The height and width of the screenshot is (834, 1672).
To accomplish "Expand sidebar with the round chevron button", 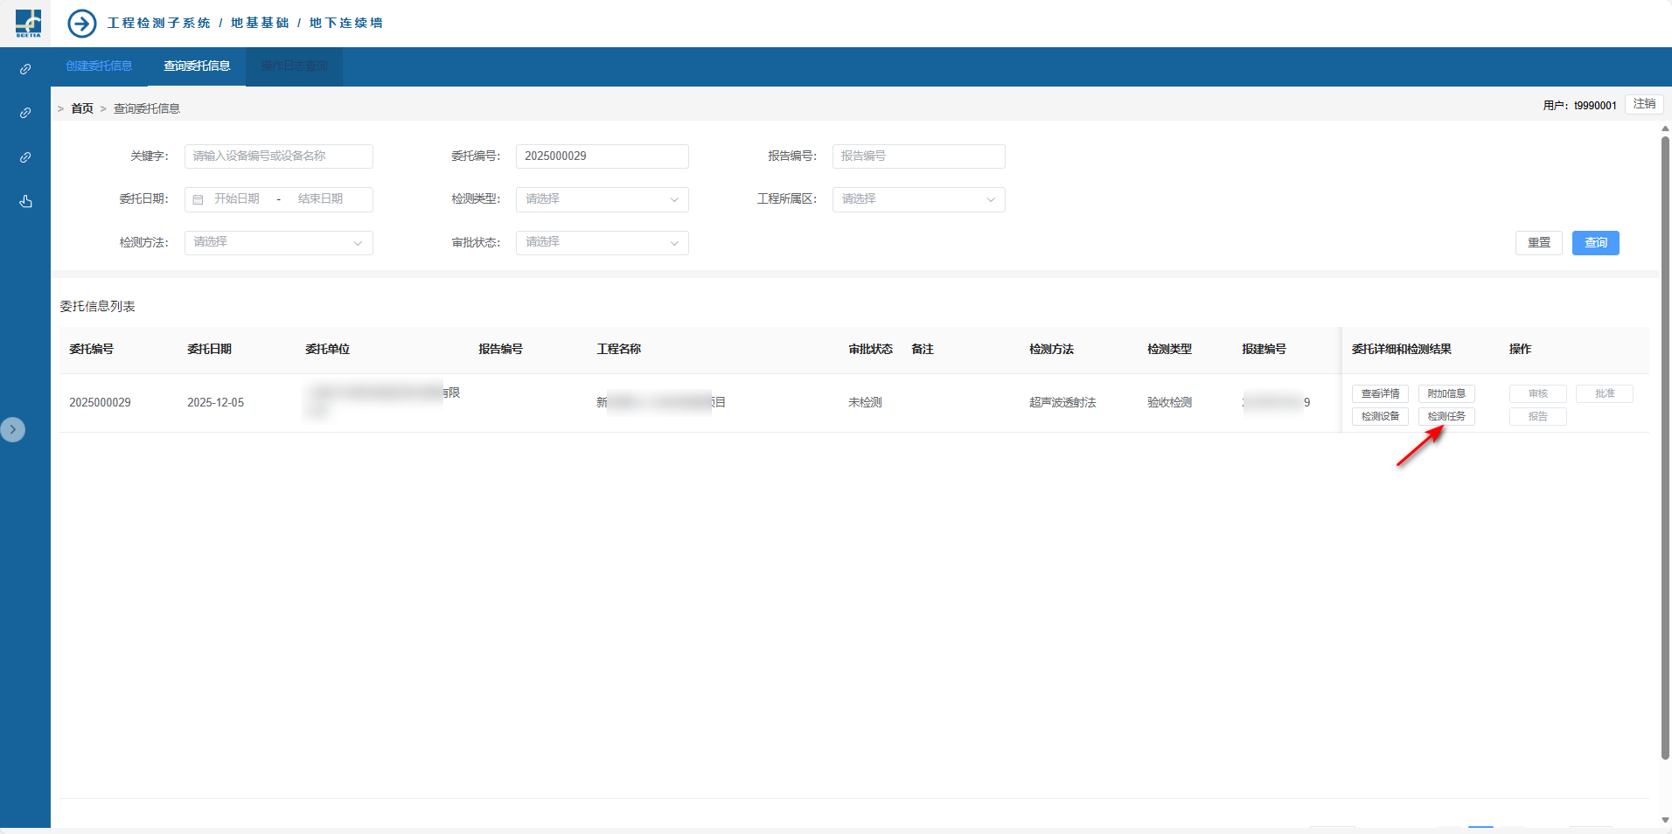I will click(x=13, y=429).
